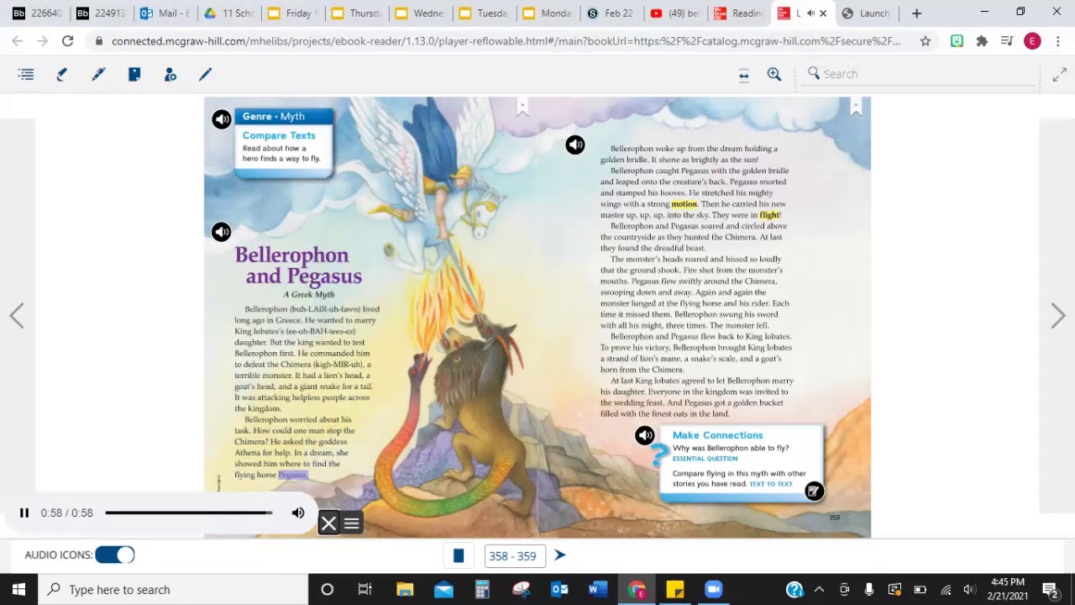Play audio for Make Connections box
This screenshot has width=1075, height=605.
[x=645, y=435]
